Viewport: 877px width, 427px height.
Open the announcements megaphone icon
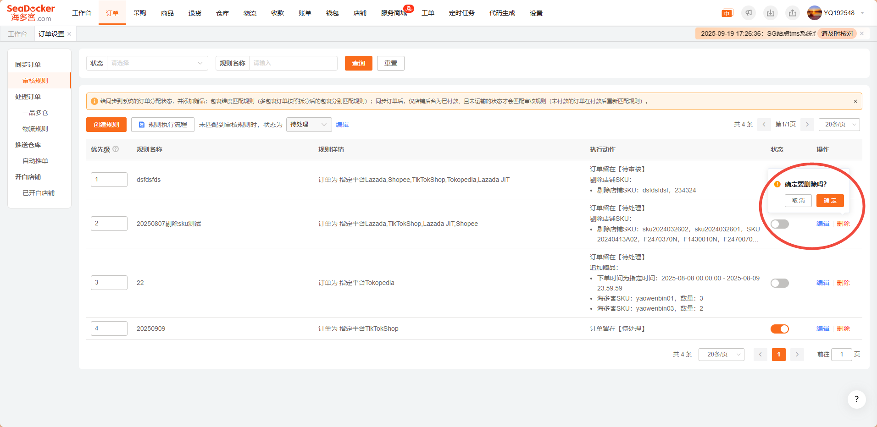pyautogui.click(x=749, y=13)
